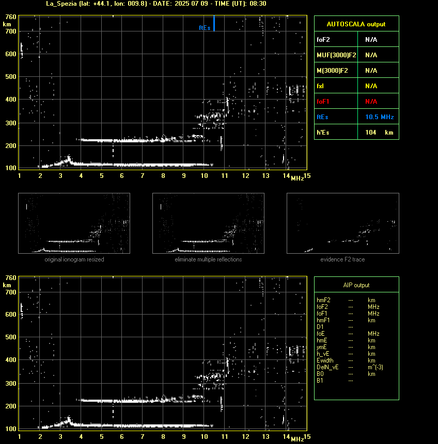Click the N/A value beside MUF(3000)F2
The image size is (438, 444).
point(371,55)
